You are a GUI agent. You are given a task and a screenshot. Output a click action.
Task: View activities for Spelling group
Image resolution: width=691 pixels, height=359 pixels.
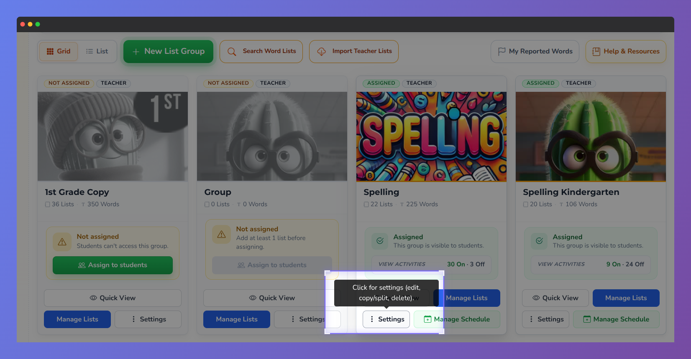tap(432, 264)
